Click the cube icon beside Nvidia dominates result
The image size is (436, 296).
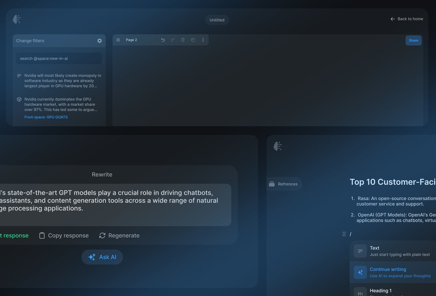19,99
